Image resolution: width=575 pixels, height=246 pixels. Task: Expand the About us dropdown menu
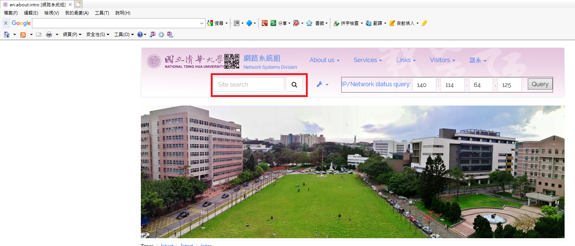click(324, 60)
